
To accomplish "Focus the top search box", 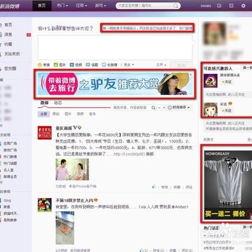I will click(148, 6).
